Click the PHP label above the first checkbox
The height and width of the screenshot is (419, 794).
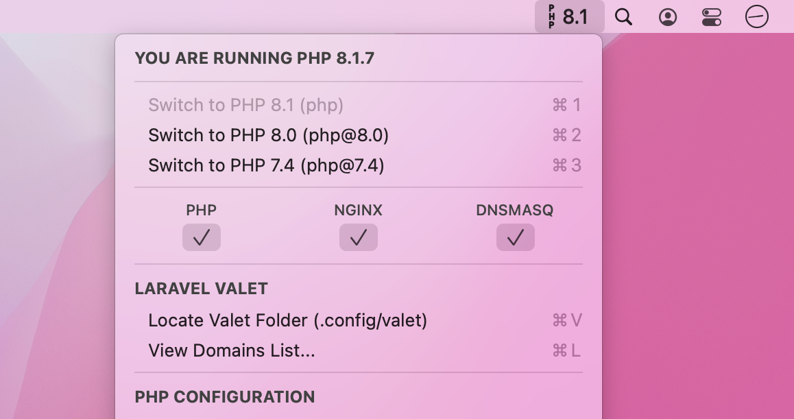point(202,211)
